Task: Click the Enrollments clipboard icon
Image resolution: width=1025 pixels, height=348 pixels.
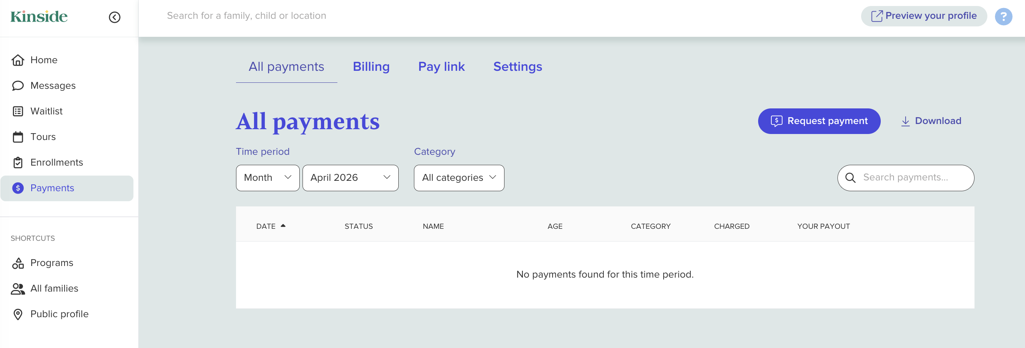Action: (18, 162)
